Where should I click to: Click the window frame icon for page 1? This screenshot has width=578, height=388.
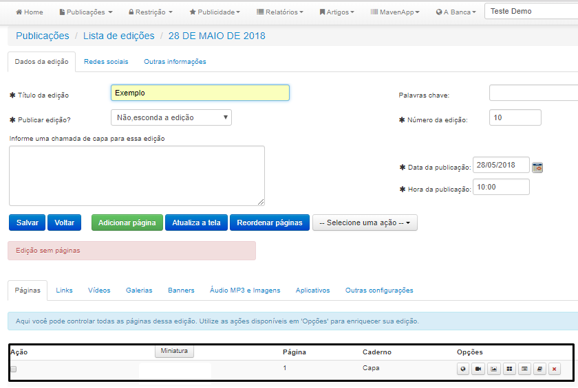pos(524,369)
